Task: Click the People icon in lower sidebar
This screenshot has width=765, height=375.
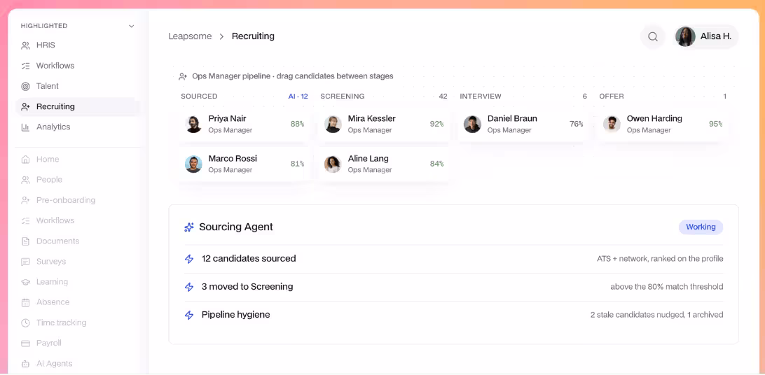Action: (x=26, y=180)
